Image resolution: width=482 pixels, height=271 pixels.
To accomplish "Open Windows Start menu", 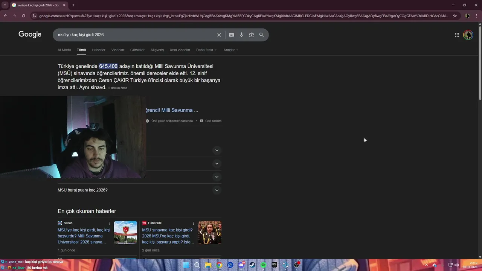I will [186, 265].
